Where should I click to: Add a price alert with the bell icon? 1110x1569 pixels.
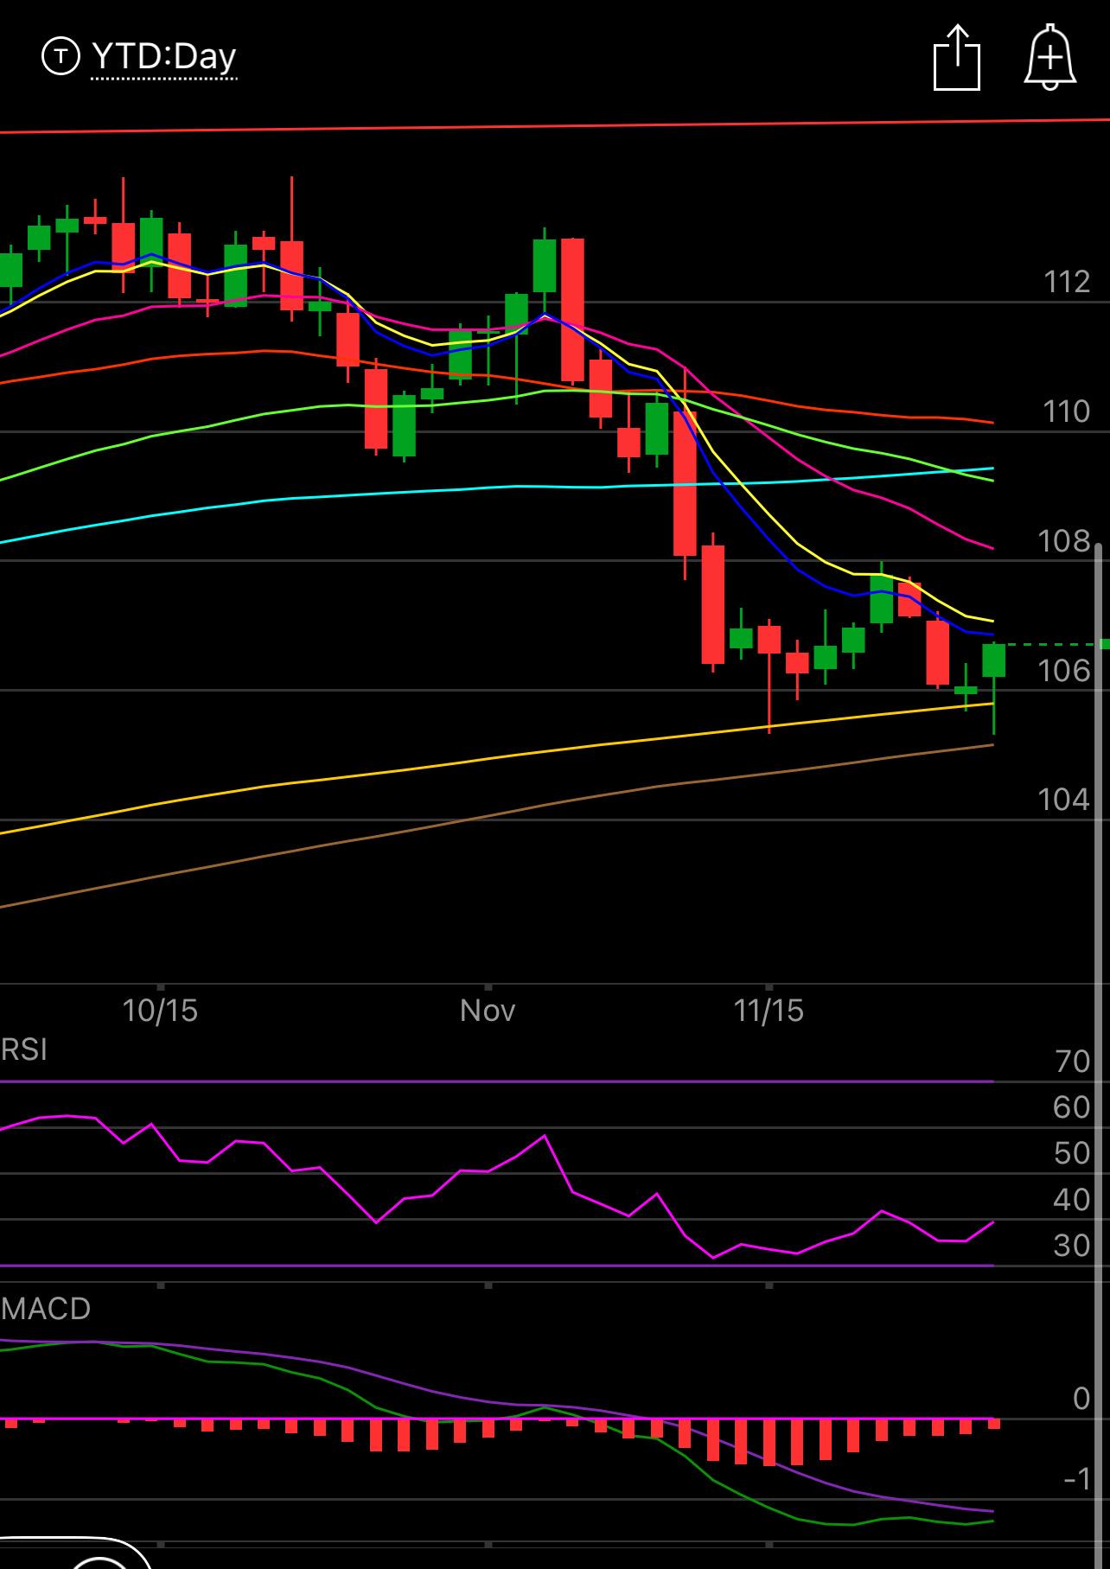pos(1050,58)
